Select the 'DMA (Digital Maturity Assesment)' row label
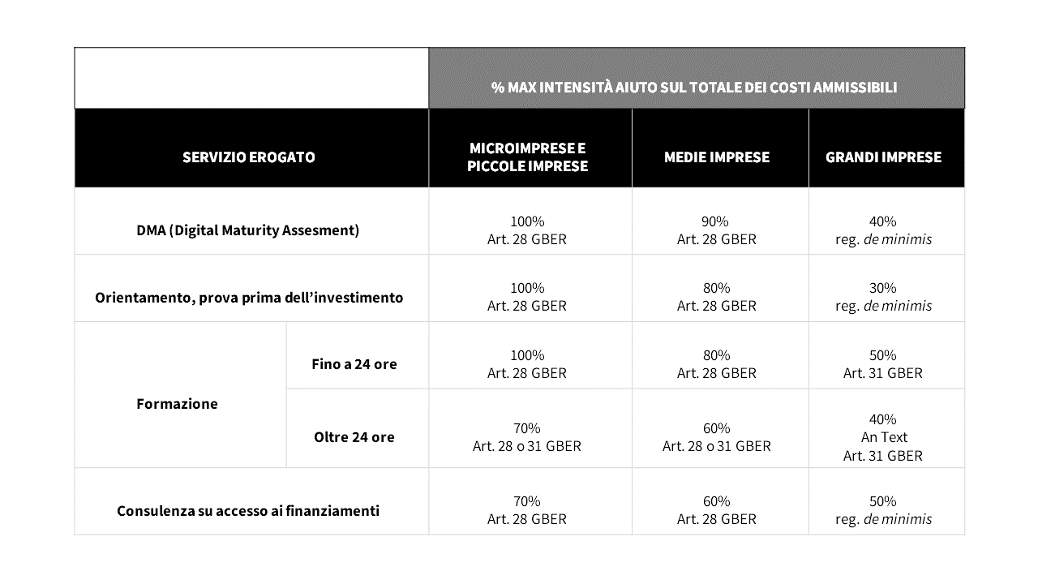 click(x=247, y=230)
